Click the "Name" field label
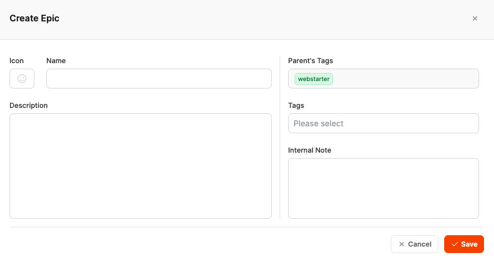The image size is (494, 266). [56, 61]
